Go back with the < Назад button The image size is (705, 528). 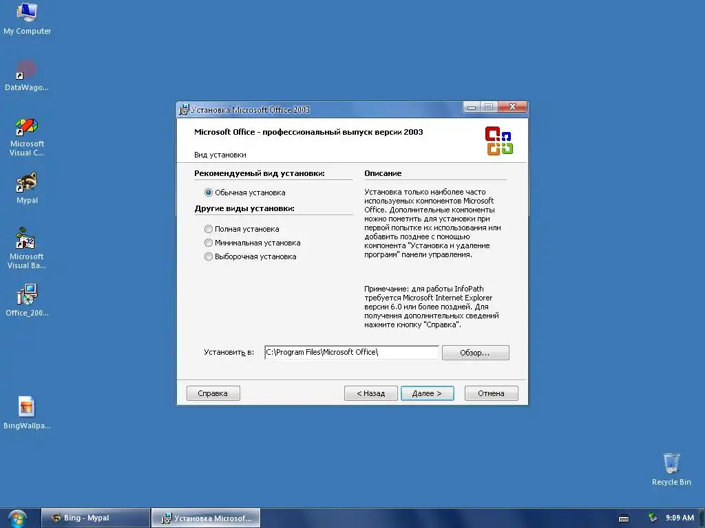[371, 393]
